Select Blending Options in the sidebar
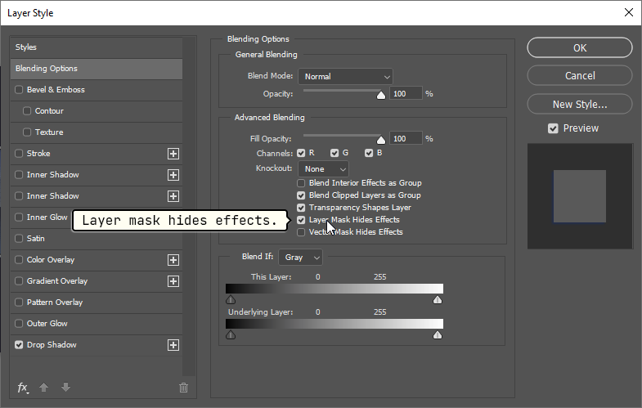Viewport: 642px width, 408px height. [x=97, y=69]
